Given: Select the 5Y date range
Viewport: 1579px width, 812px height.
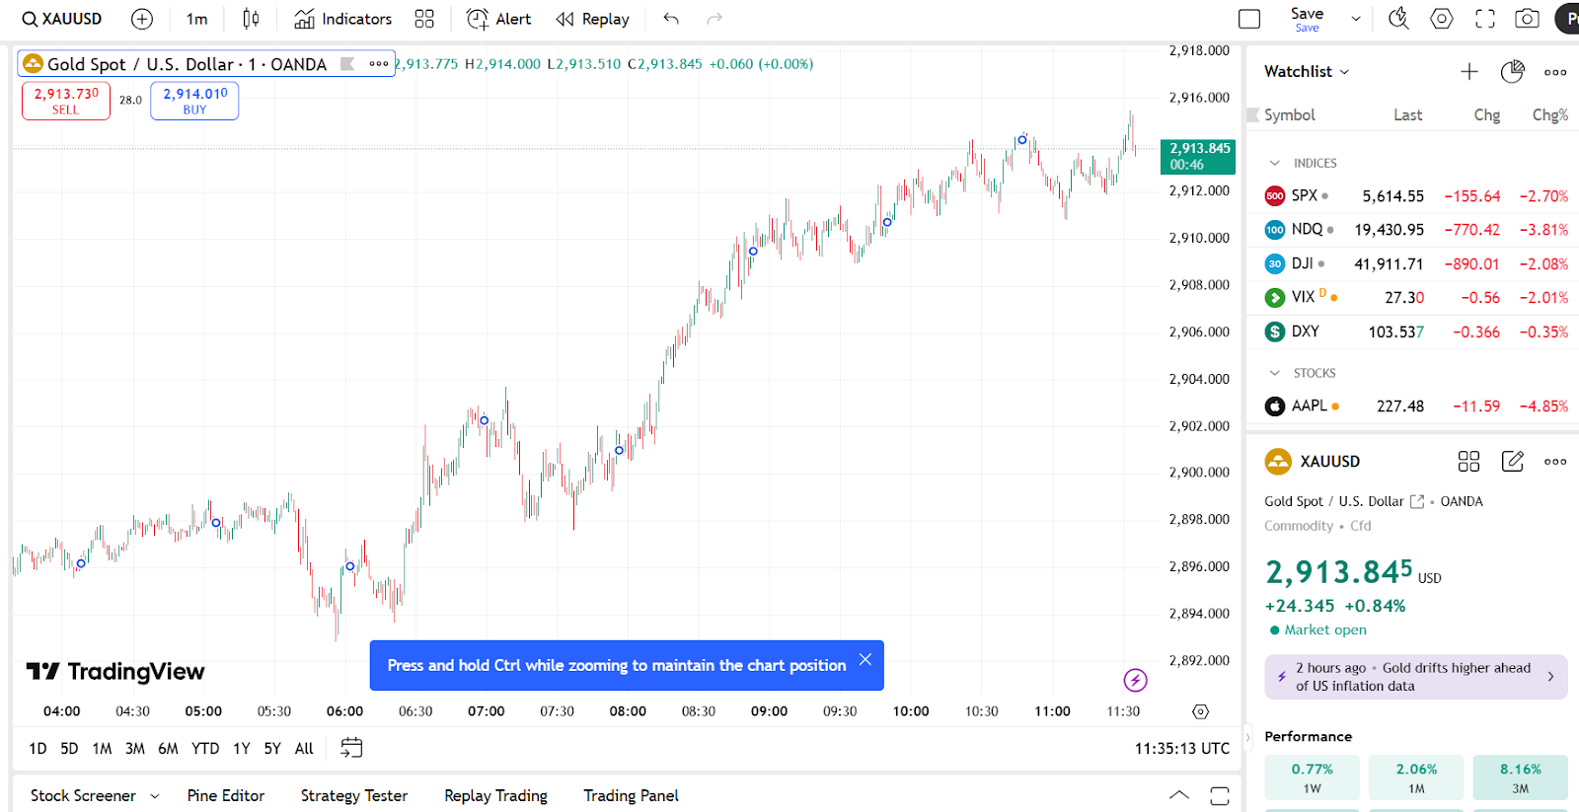Looking at the screenshot, I should (x=272, y=749).
